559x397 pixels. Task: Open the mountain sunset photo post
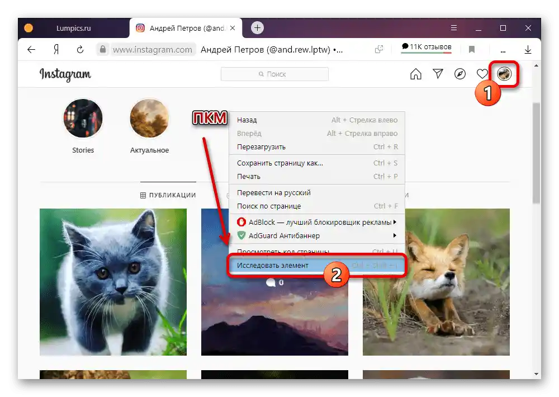[x=274, y=318]
